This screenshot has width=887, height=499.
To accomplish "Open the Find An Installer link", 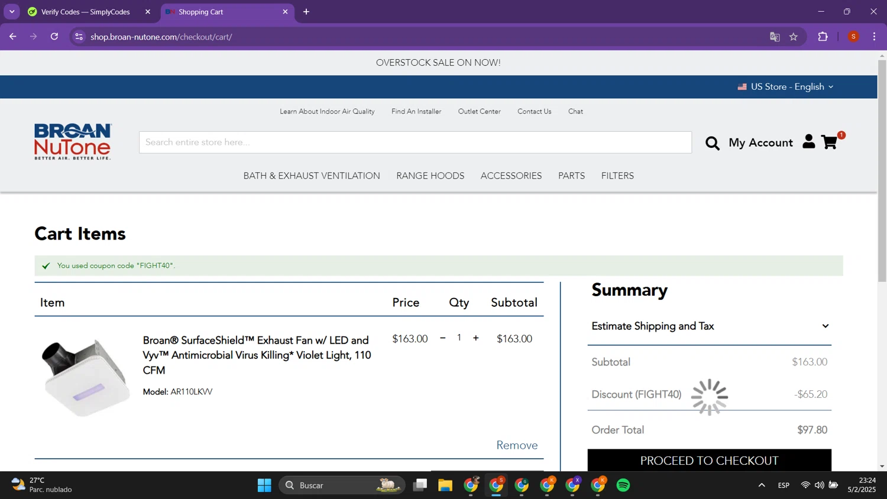I will [416, 111].
